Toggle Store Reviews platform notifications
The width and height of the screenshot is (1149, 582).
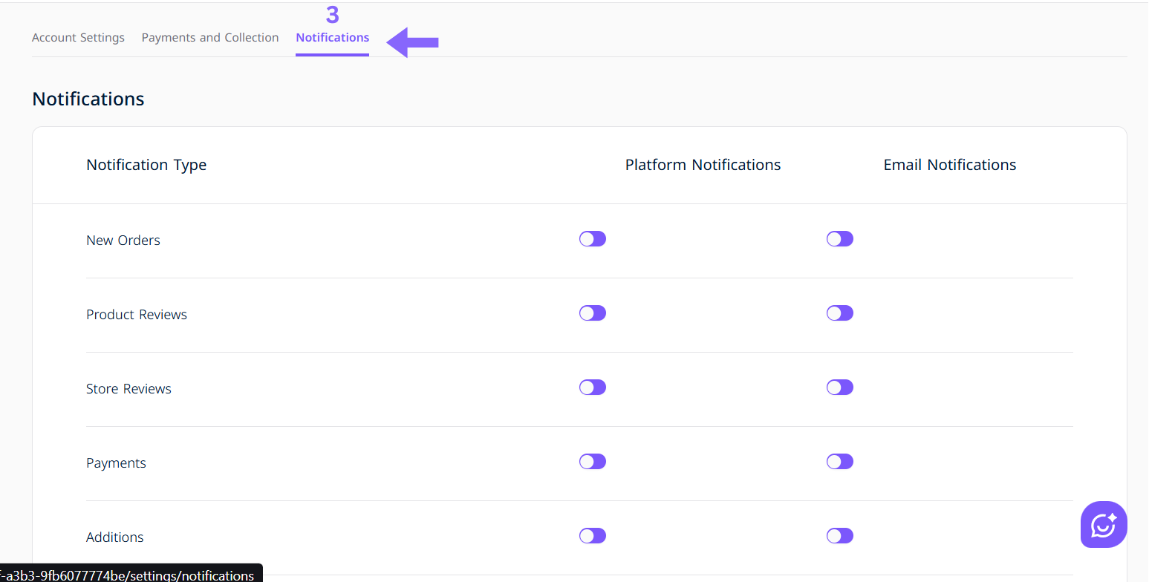click(593, 387)
